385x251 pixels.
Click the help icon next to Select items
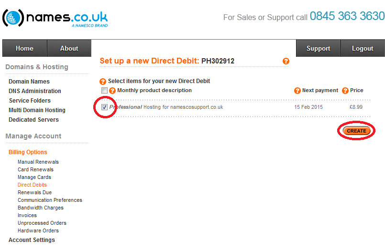pos(103,81)
